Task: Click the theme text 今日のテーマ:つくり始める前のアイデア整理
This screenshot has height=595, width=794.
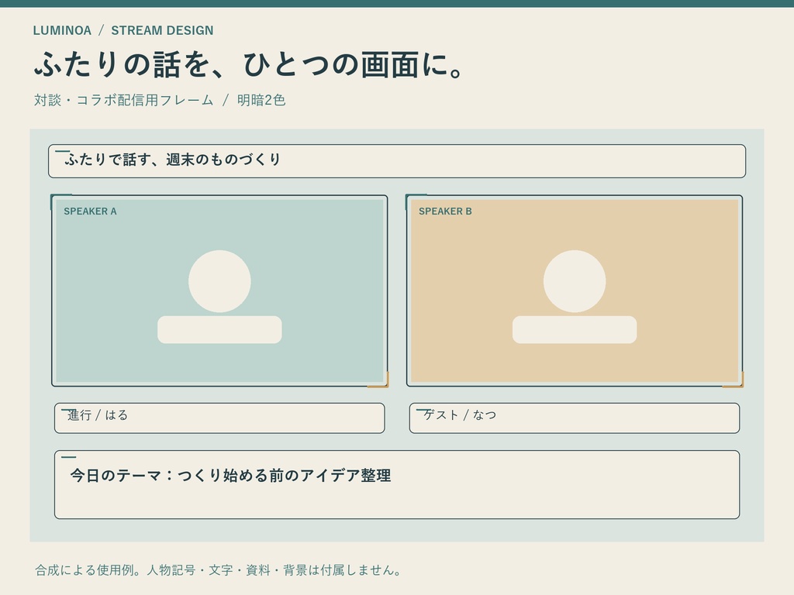Action: (230, 476)
